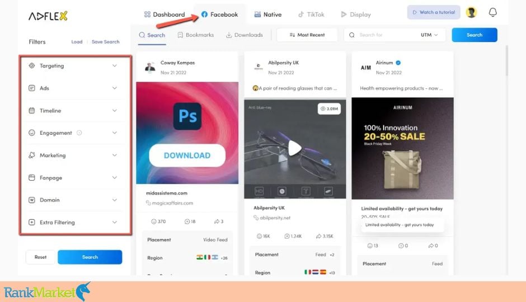526x302 pixels.
Task: Click reactions count 370 on Coway ad
Action: tap(158, 221)
